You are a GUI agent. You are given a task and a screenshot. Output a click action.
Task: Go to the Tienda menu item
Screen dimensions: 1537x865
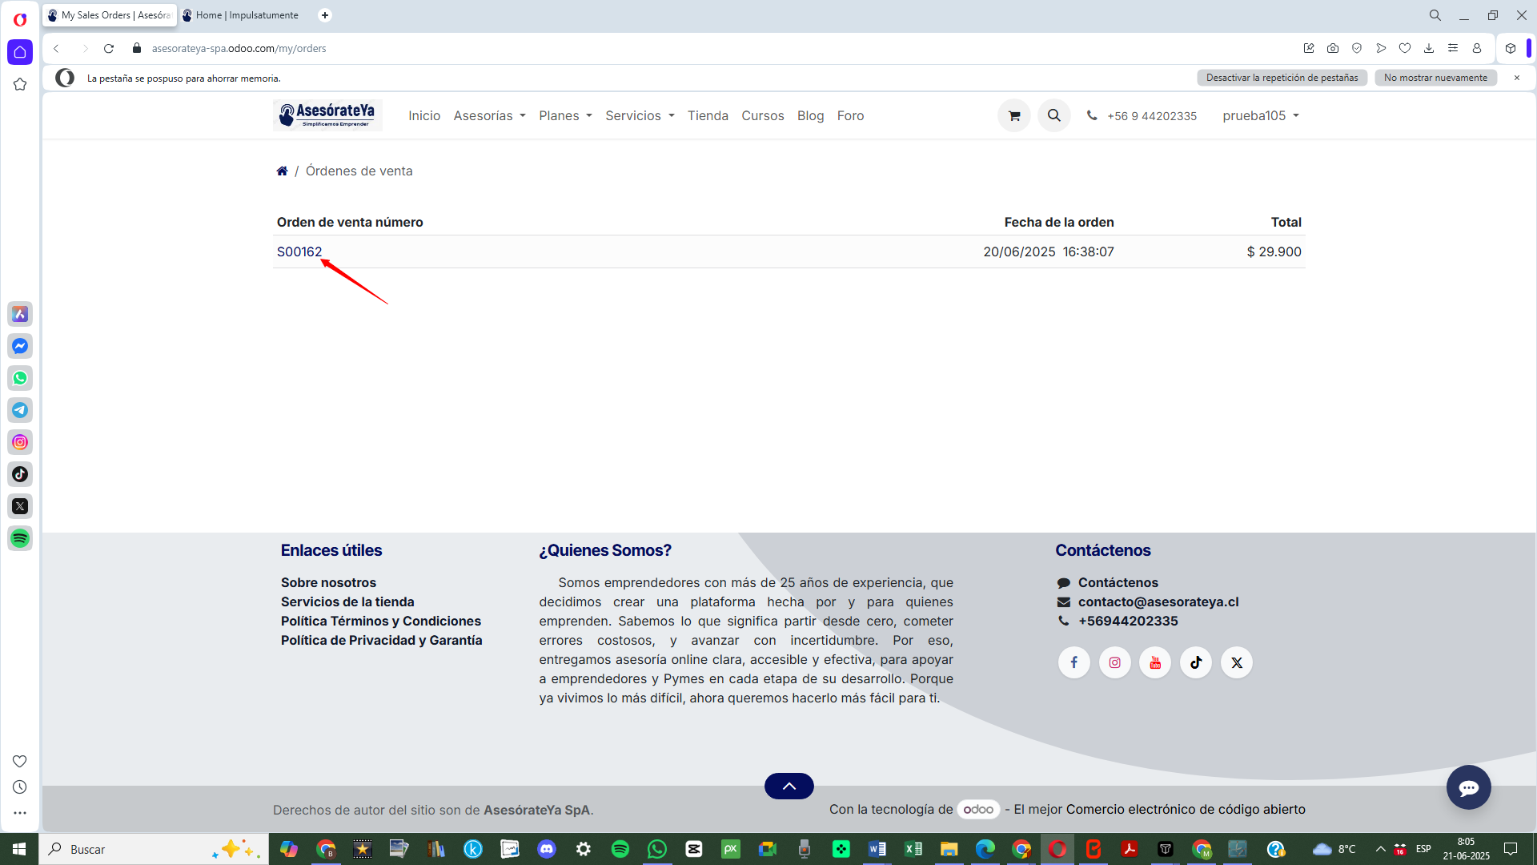tap(708, 116)
